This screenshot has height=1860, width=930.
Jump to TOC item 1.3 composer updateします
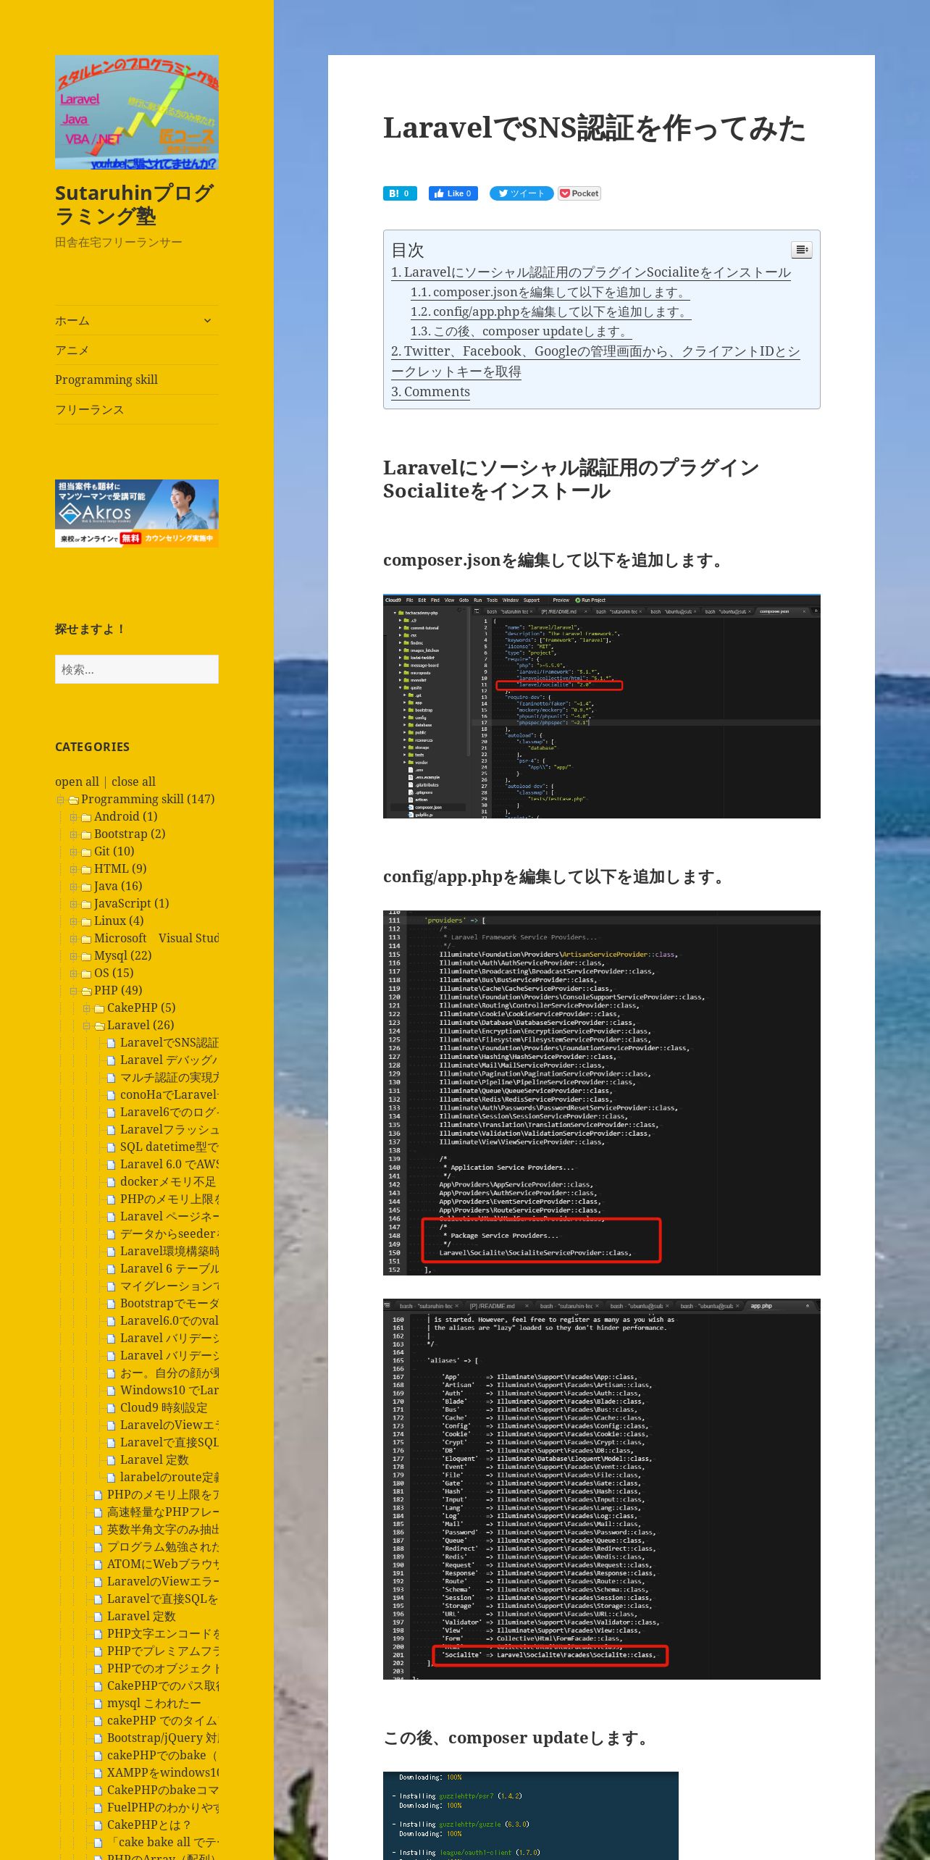point(521,331)
